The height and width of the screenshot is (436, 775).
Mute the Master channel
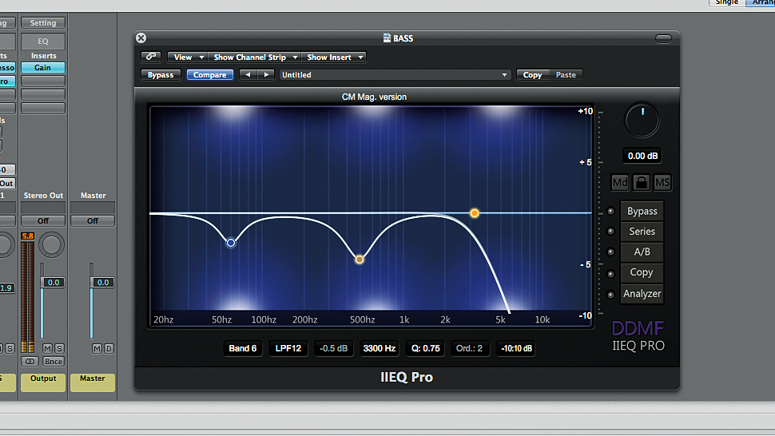click(97, 349)
